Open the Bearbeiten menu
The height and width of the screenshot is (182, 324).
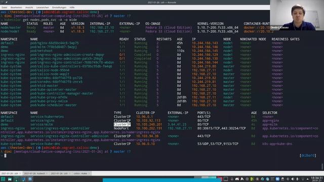(x=16, y=8)
